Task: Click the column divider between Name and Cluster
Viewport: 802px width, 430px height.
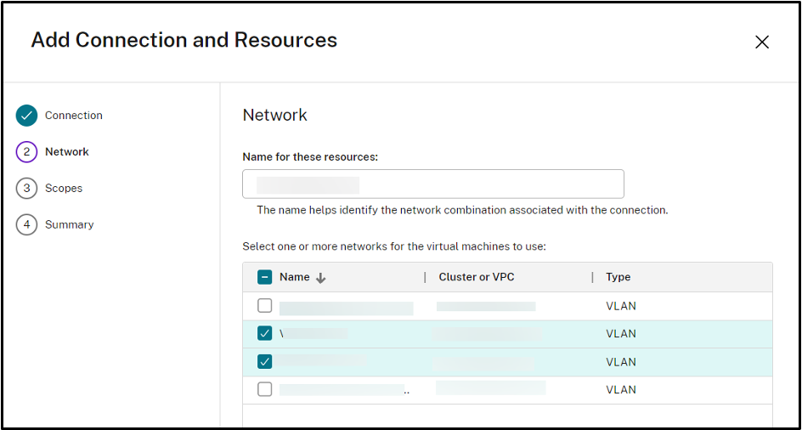Action: pyautogui.click(x=425, y=277)
